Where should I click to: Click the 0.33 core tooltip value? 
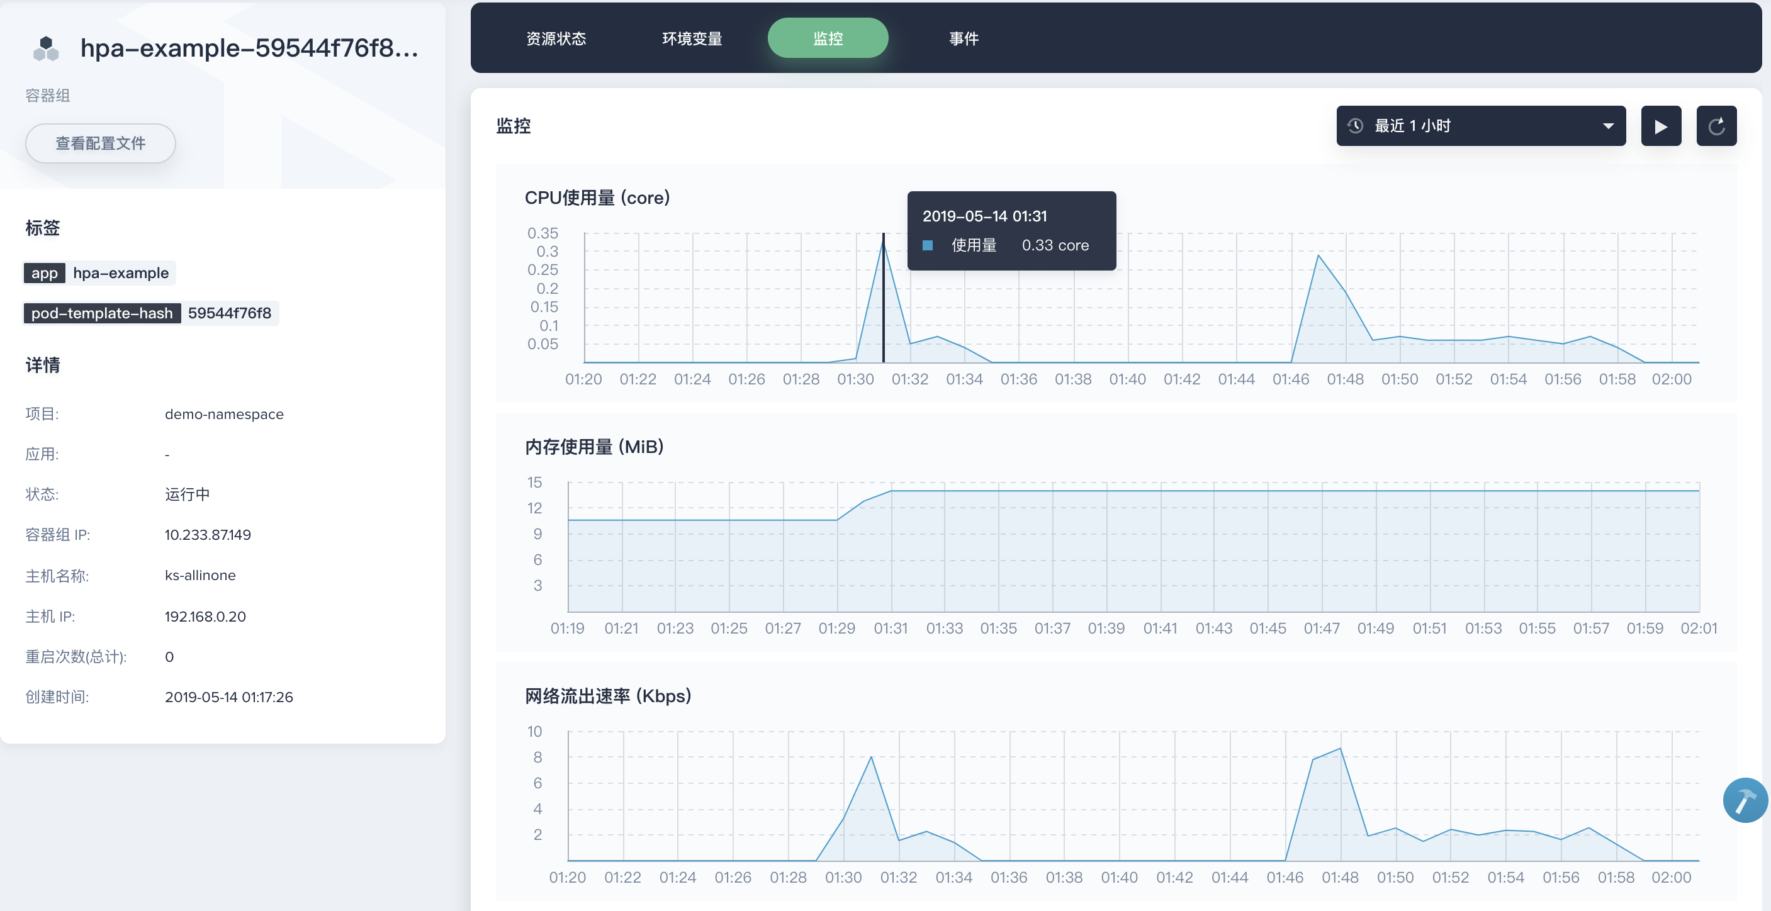pos(1055,245)
